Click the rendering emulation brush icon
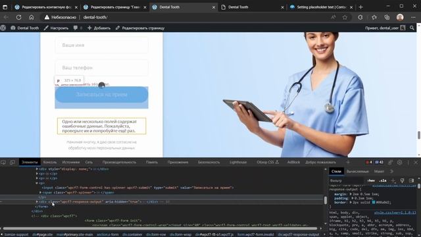This screenshot has height=237, width=421. pos(402,180)
